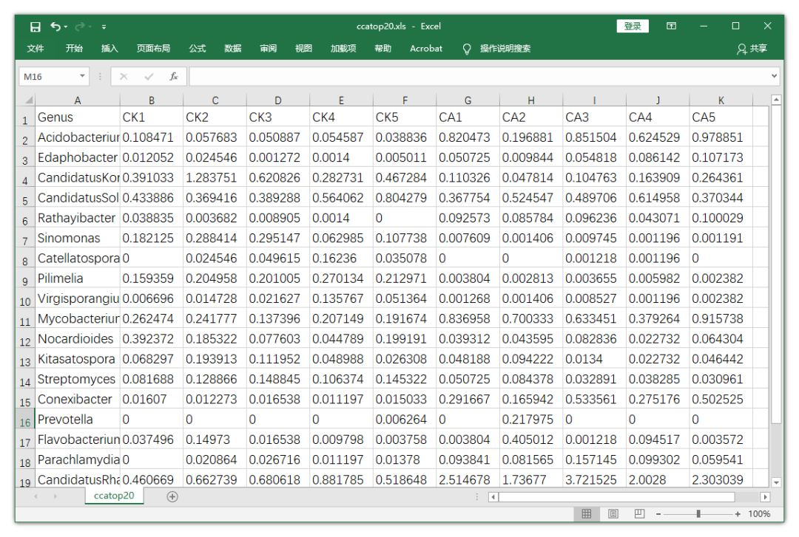Click the previous sheet navigation arrow
The height and width of the screenshot is (537, 799).
pyautogui.click(x=36, y=496)
